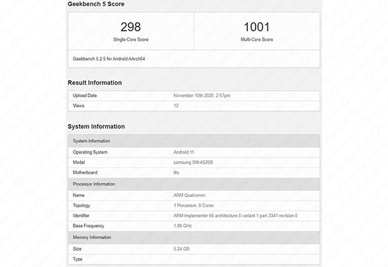Click the Android 11 value

[x=183, y=152]
